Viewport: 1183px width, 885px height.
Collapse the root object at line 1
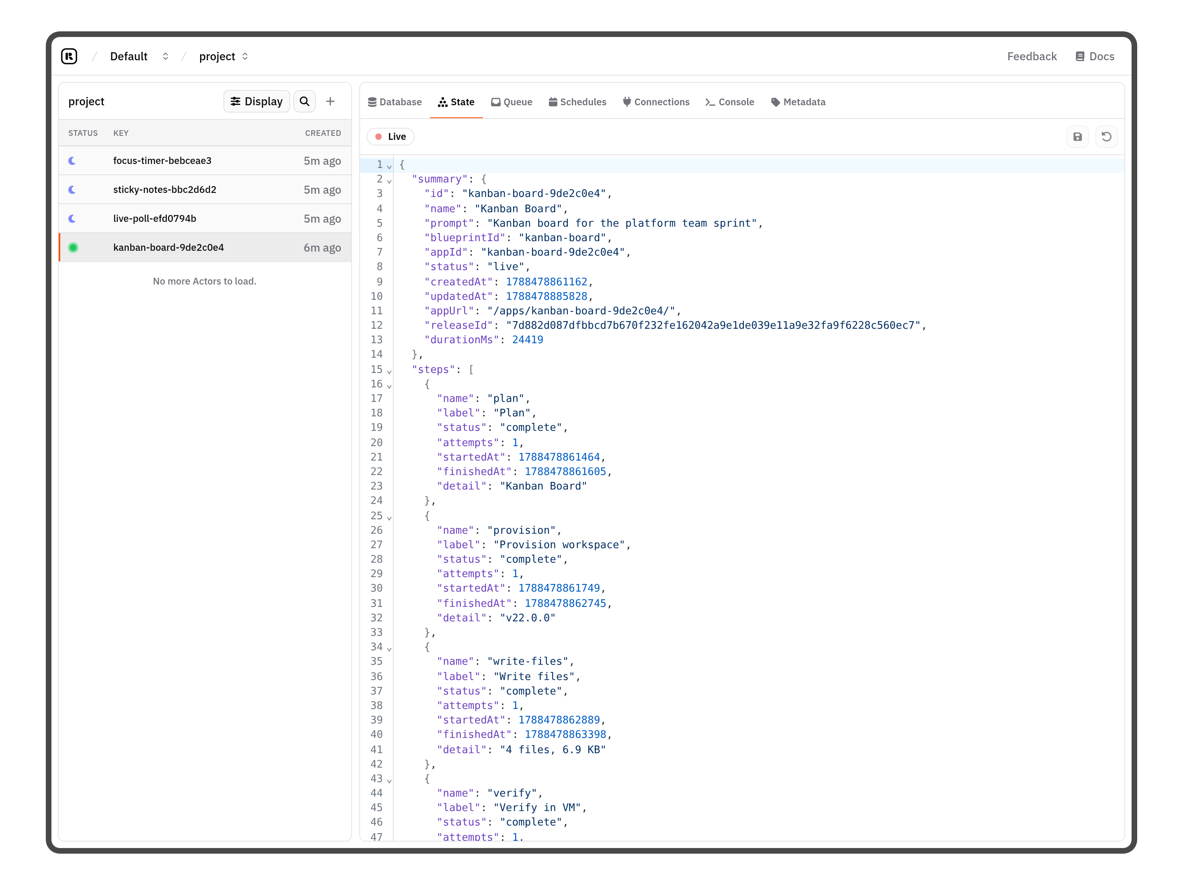coord(389,166)
